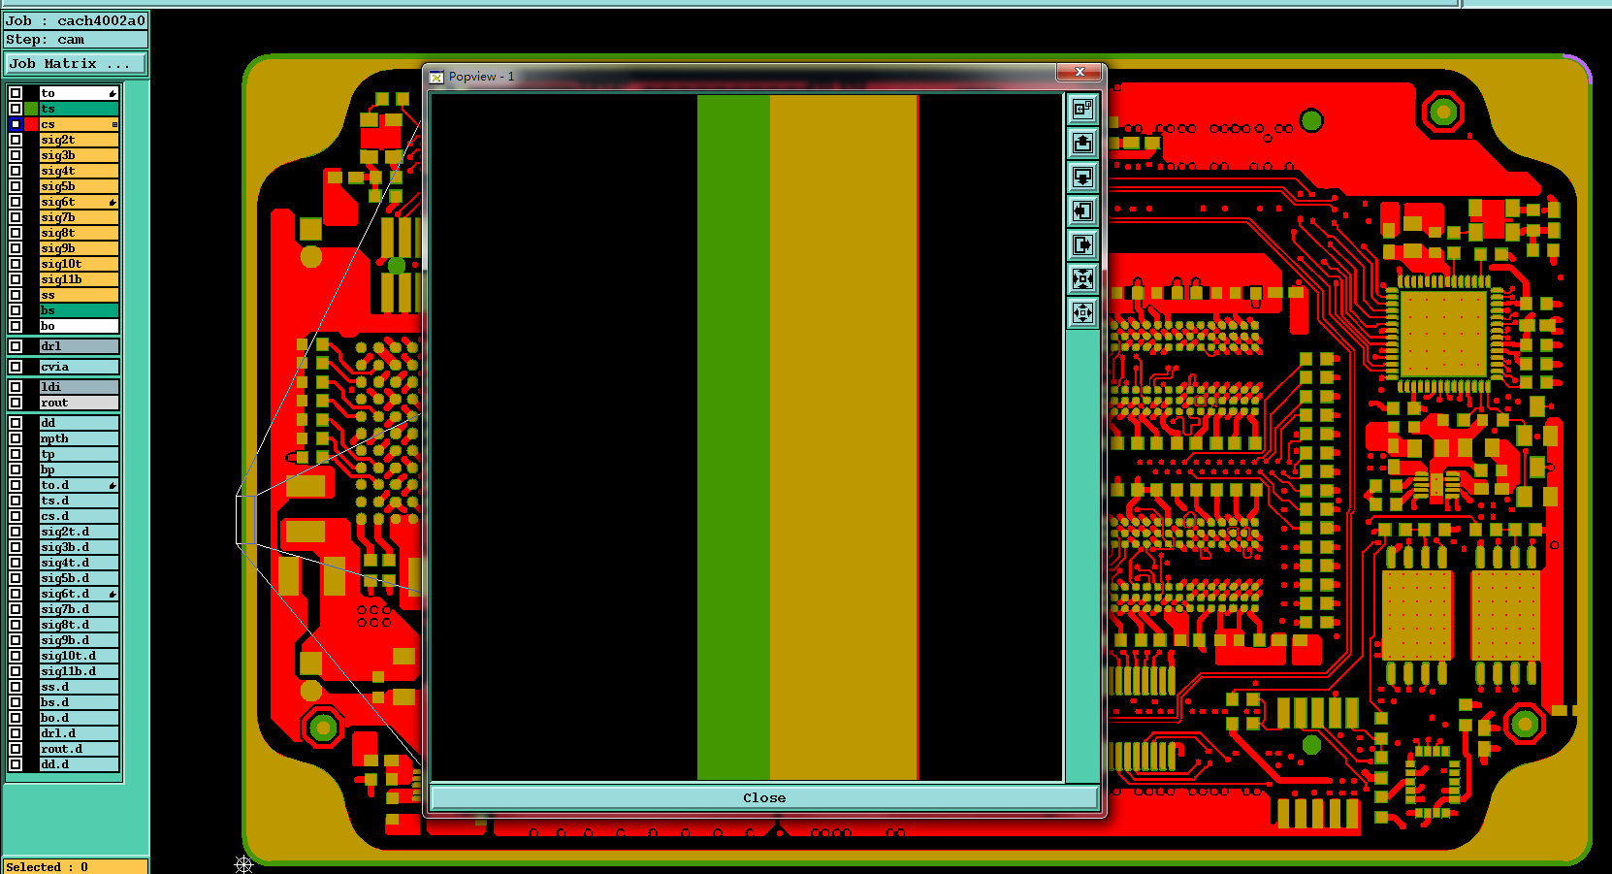This screenshot has height=874, width=1612.
Task: Toggle display checkbox for layer 'rout'
Action: tap(16, 403)
